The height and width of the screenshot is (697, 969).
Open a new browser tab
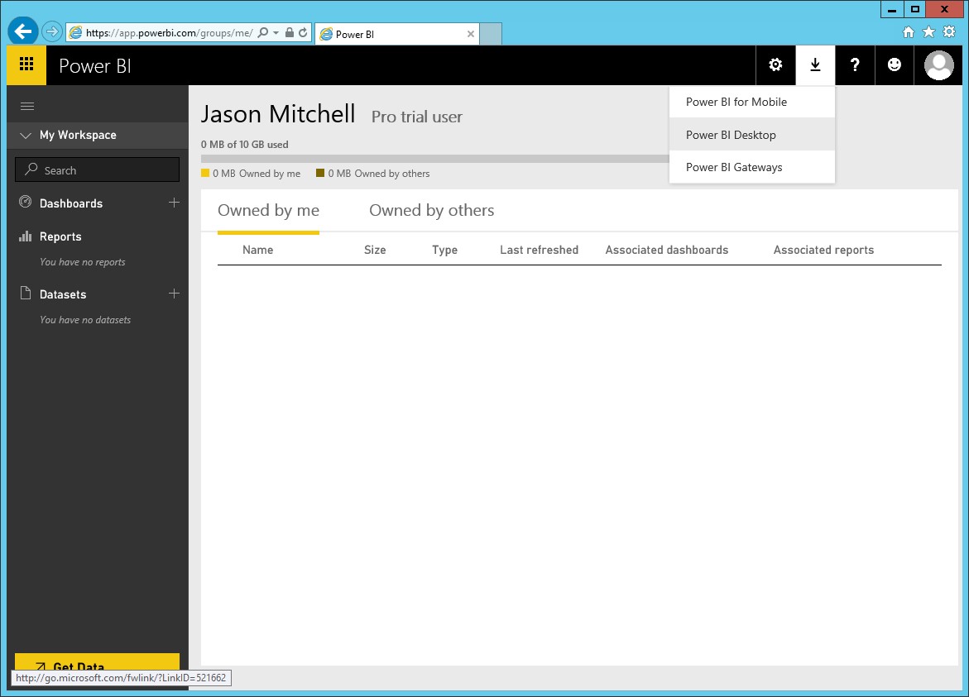(491, 34)
